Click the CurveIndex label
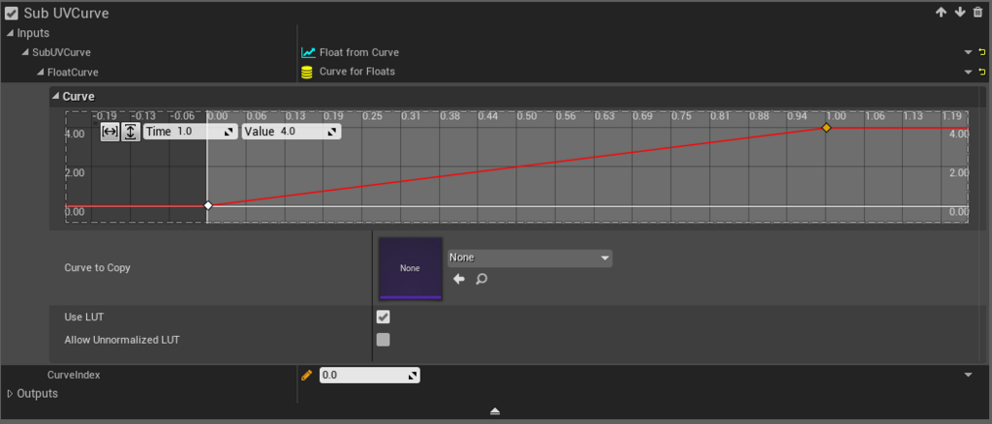The height and width of the screenshot is (424, 992). (x=74, y=376)
